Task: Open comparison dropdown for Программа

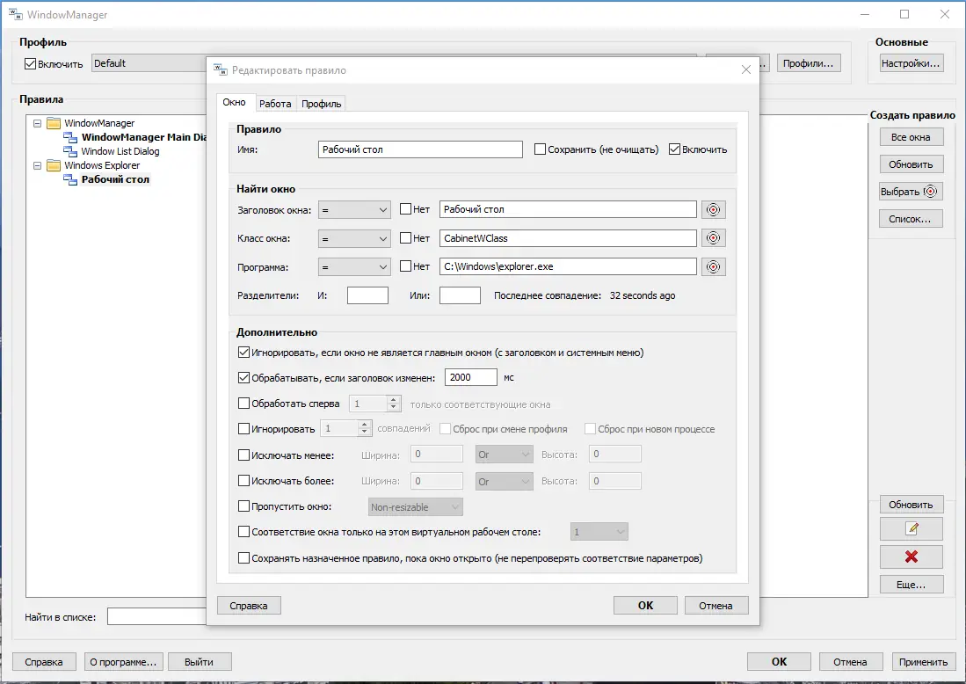Action: tap(354, 266)
